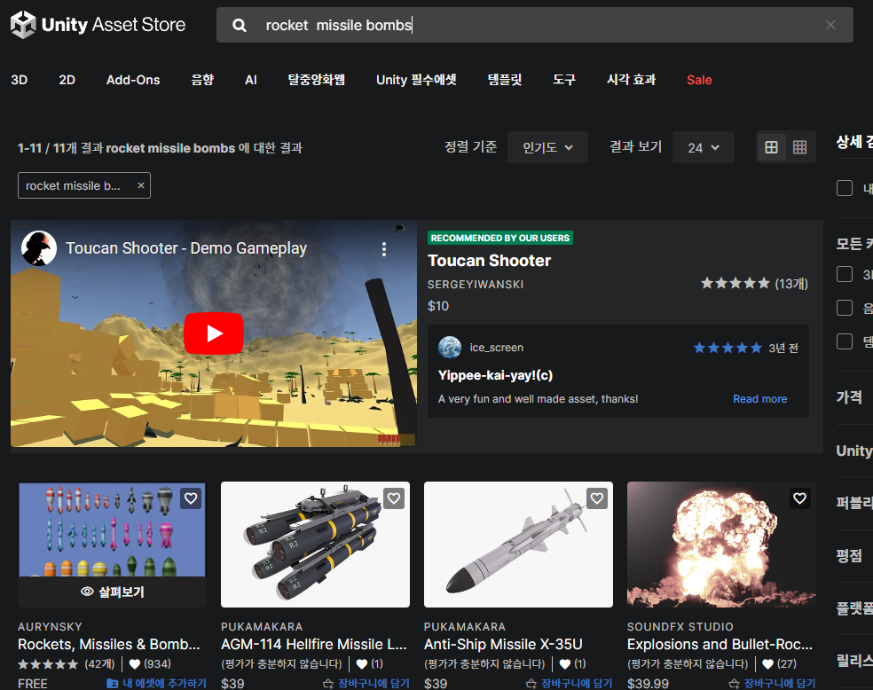The width and height of the screenshot is (873, 690).
Task: Open video options three-dot menu
Action: 384,249
